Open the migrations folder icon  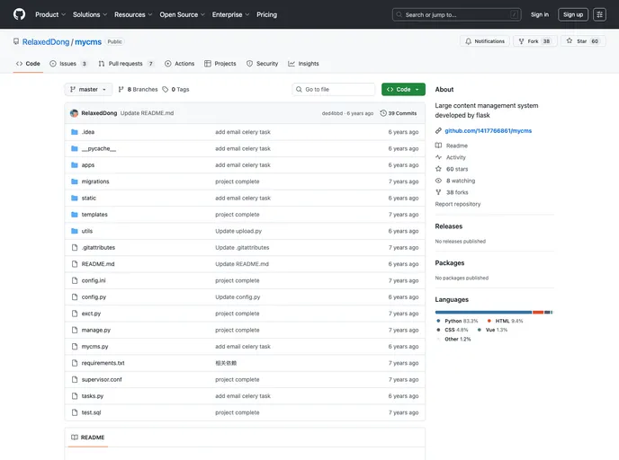[74, 181]
